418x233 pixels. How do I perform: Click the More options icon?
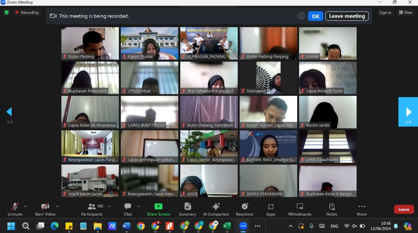[x=362, y=206]
